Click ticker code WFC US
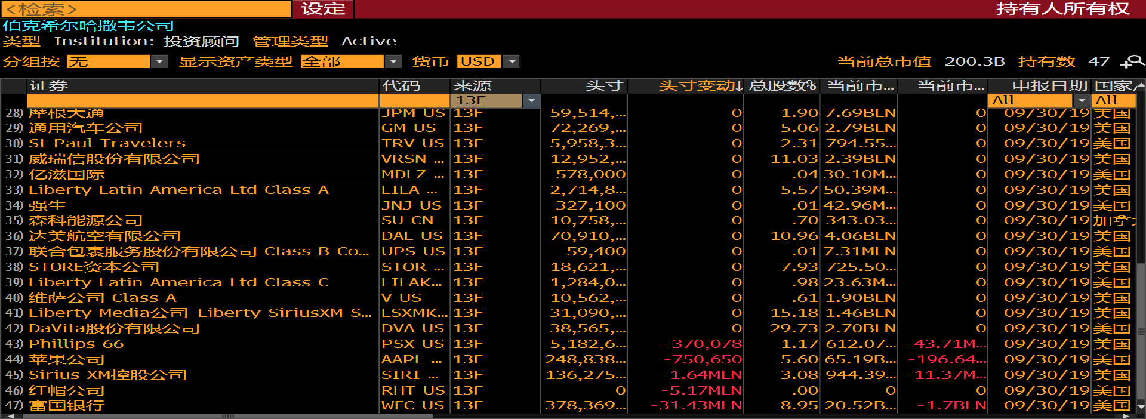Image resolution: width=1146 pixels, height=419 pixels. pyautogui.click(x=413, y=405)
